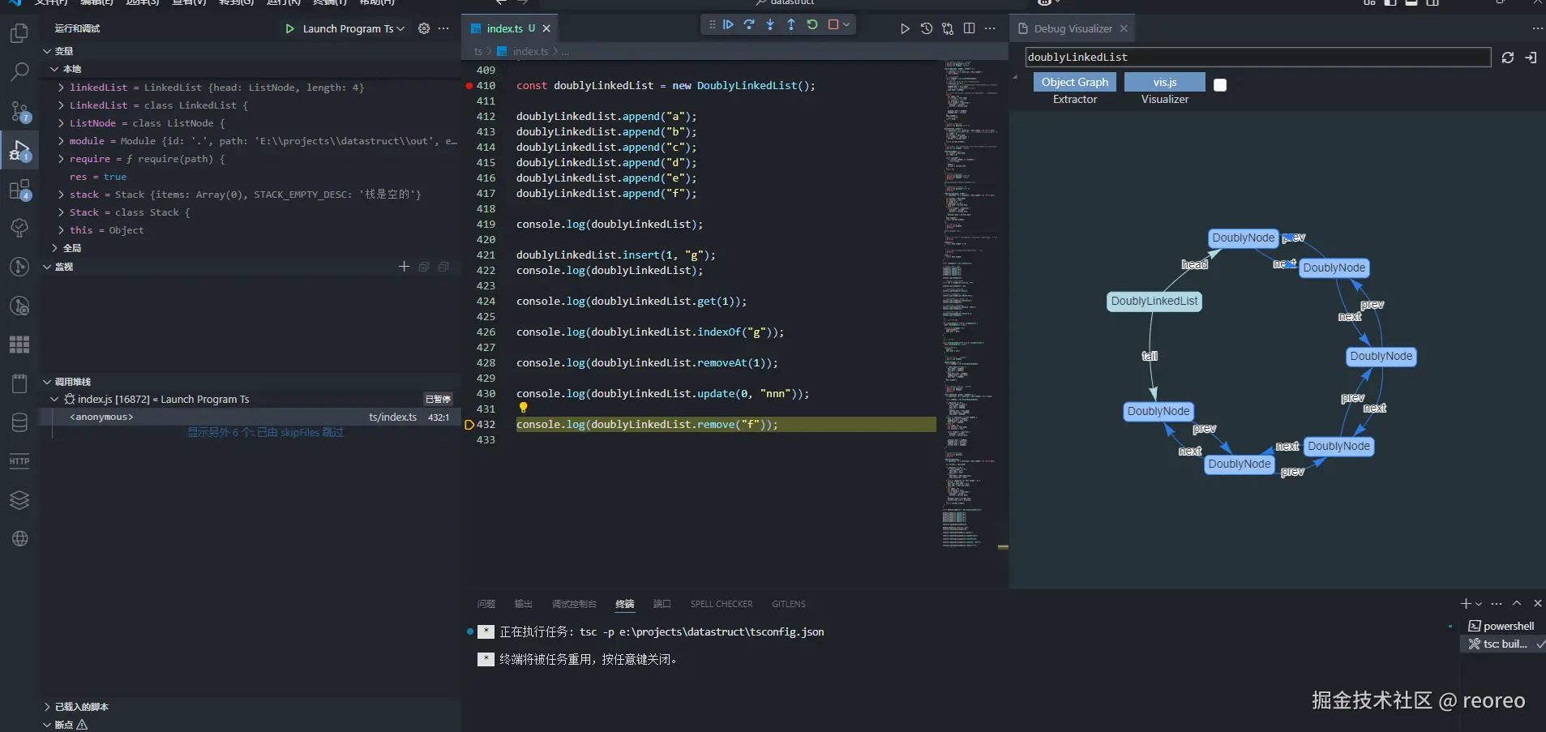Toggle the checkbox beside vis.js Visualizer
Image resolution: width=1546 pixels, height=732 pixels.
[x=1220, y=85]
